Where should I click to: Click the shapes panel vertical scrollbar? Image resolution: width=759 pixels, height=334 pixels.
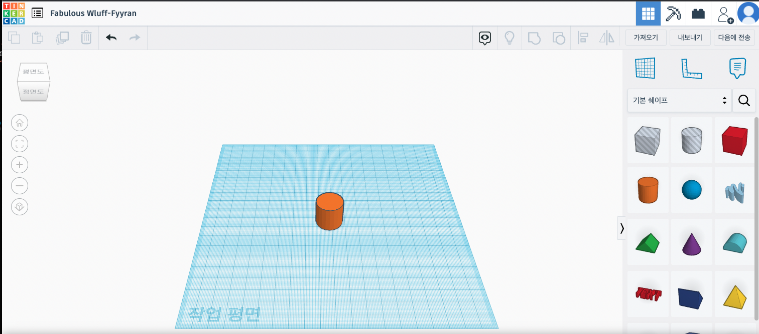click(x=756, y=218)
